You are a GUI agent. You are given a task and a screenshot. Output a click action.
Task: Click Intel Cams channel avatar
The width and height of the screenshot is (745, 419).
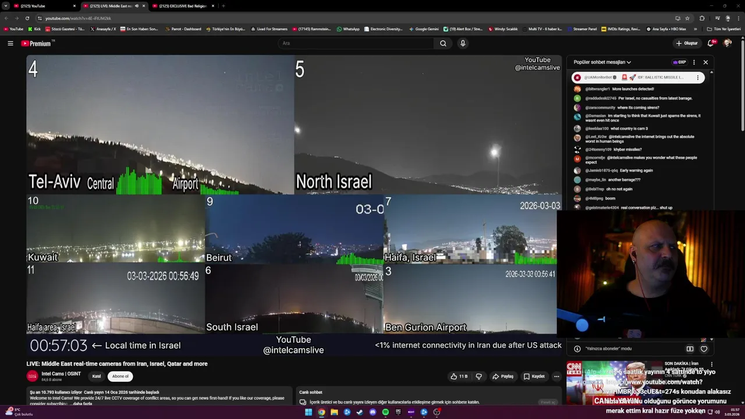coord(33,377)
